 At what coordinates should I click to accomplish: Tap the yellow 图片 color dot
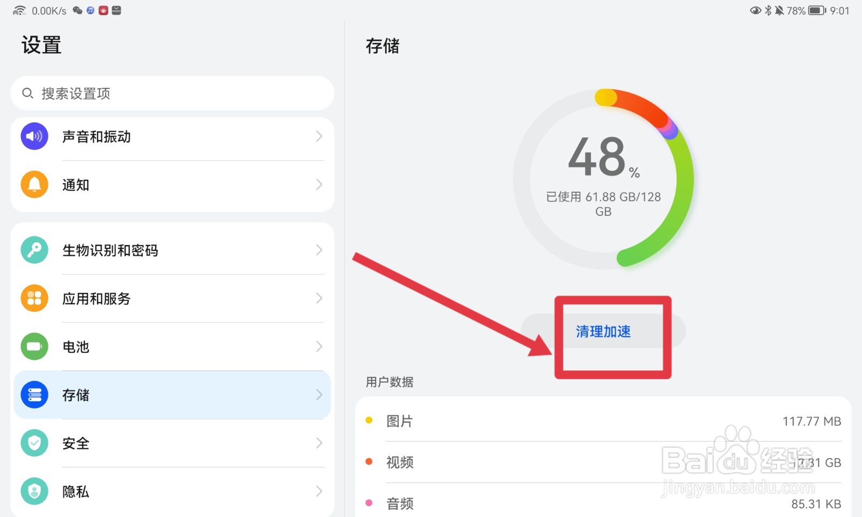[x=369, y=420]
